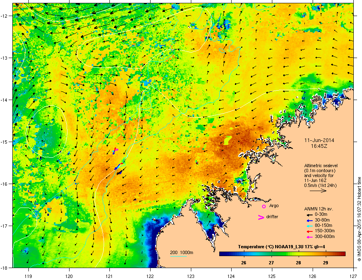This screenshot has width=362, height=280.
Task: Click longitude axis label '123'
Action: point(191,276)
